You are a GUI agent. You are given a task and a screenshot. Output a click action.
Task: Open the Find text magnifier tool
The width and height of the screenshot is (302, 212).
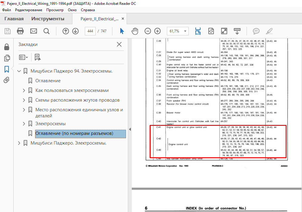[x=46, y=31]
